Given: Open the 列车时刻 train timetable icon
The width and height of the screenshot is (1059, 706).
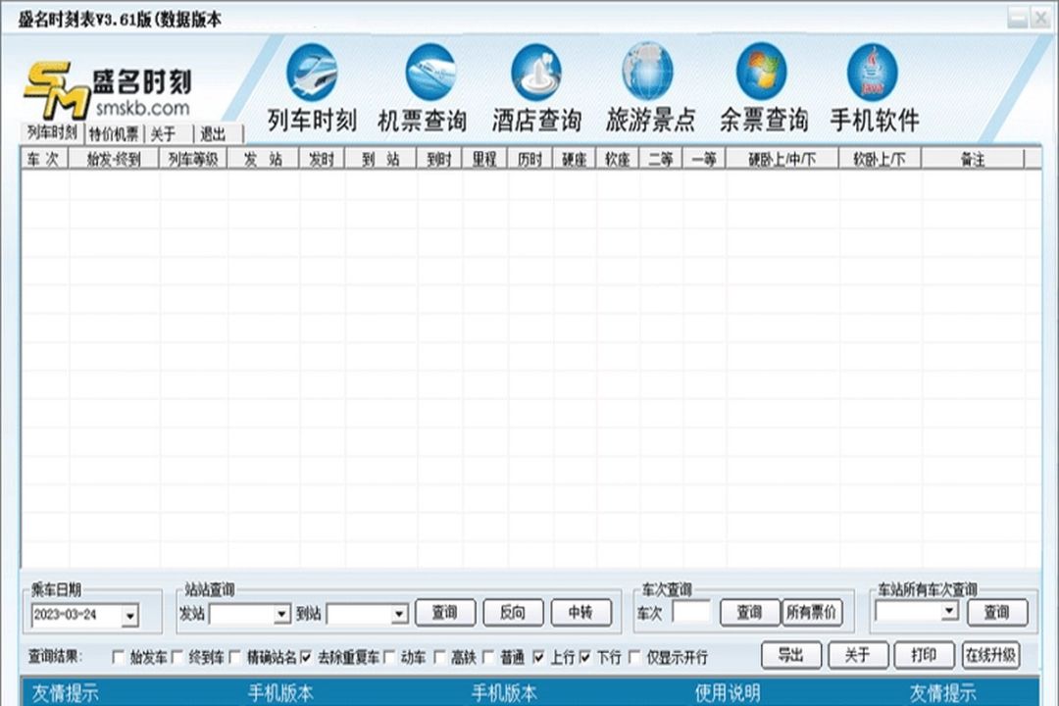Looking at the screenshot, I should (x=312, y=74).
